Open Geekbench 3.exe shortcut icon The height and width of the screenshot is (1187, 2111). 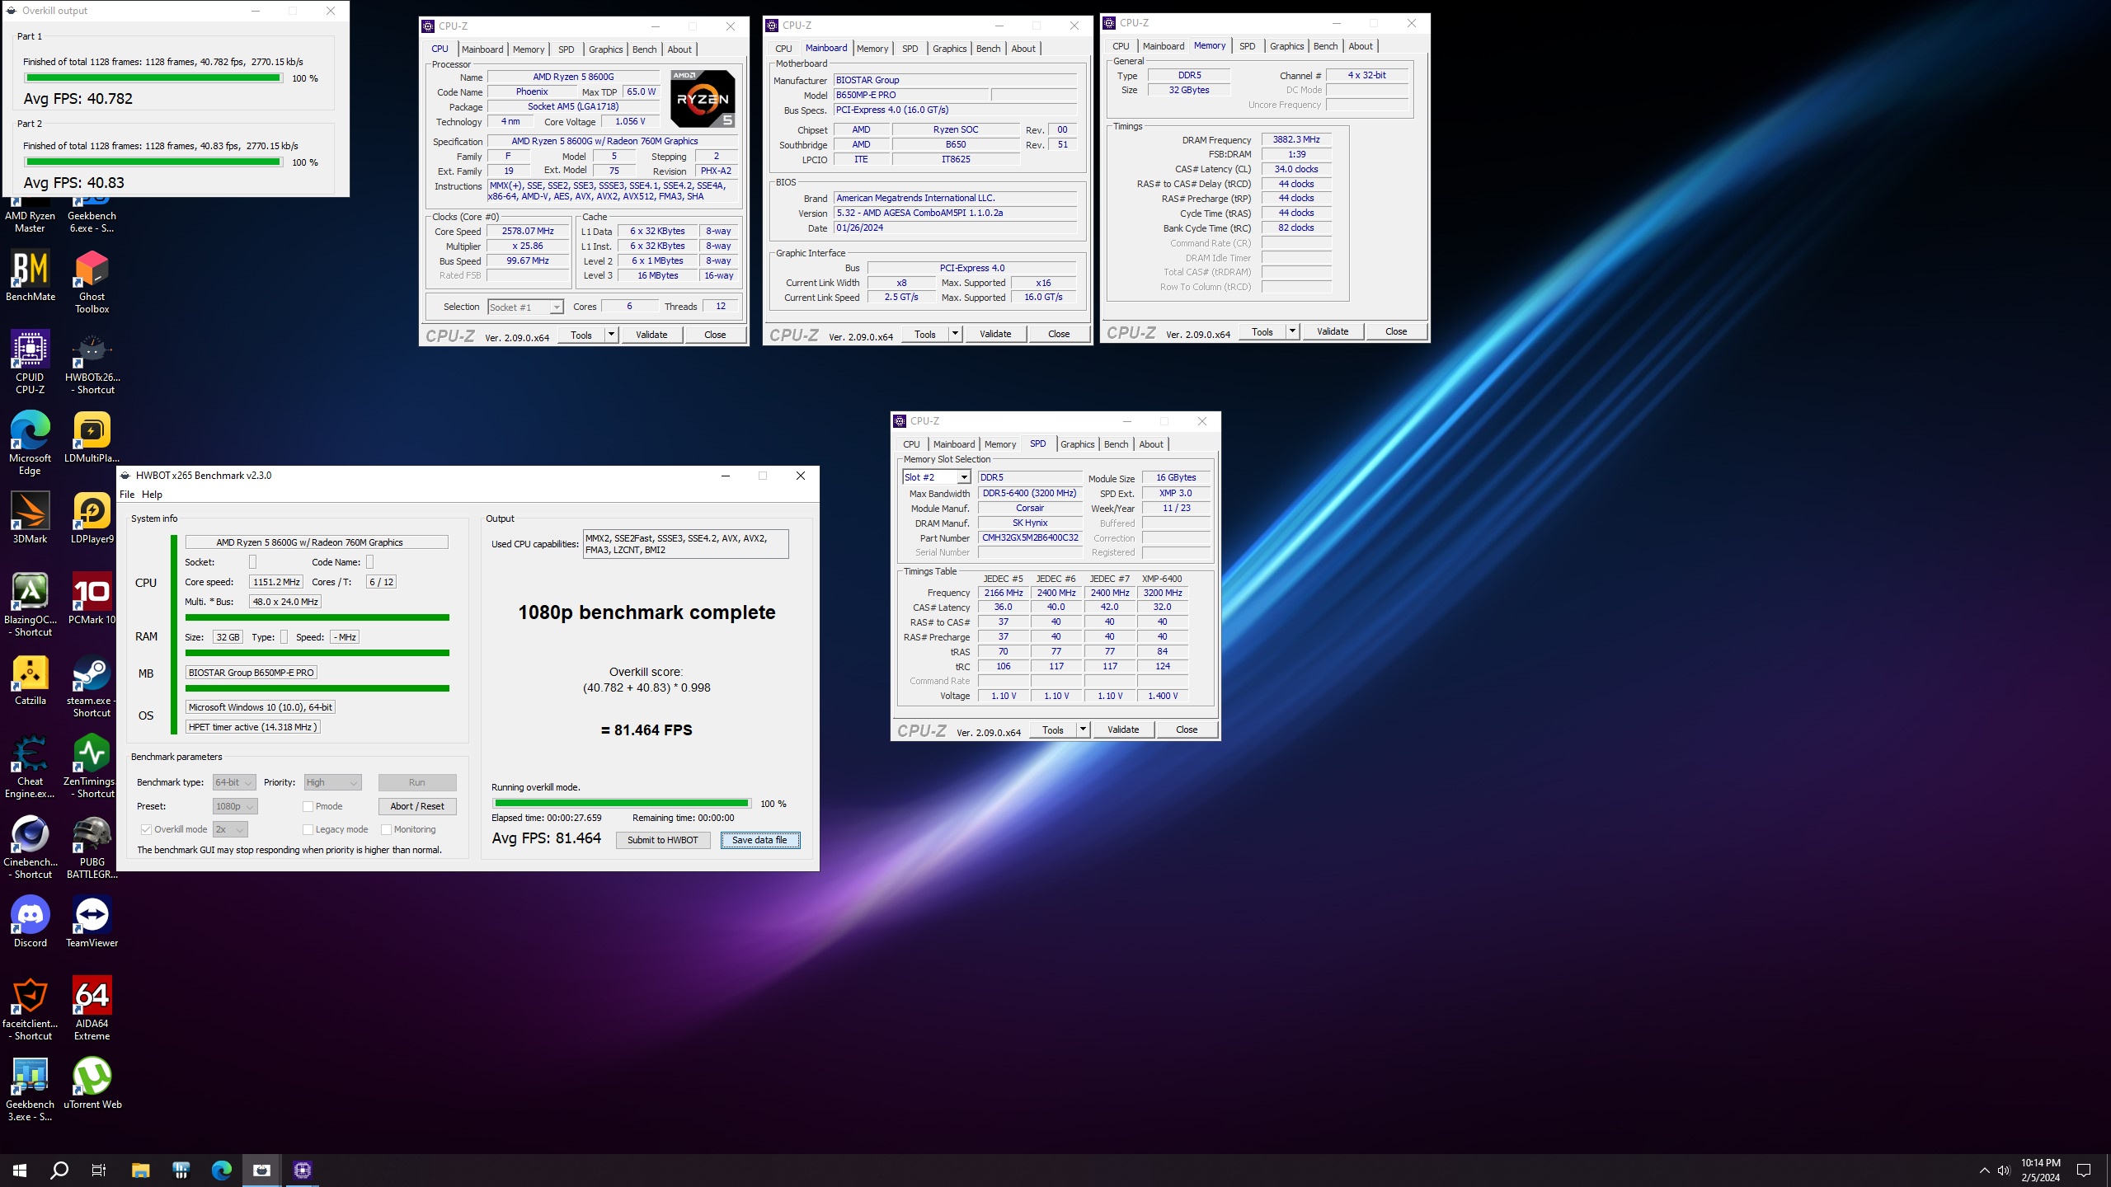point(31,1090)
